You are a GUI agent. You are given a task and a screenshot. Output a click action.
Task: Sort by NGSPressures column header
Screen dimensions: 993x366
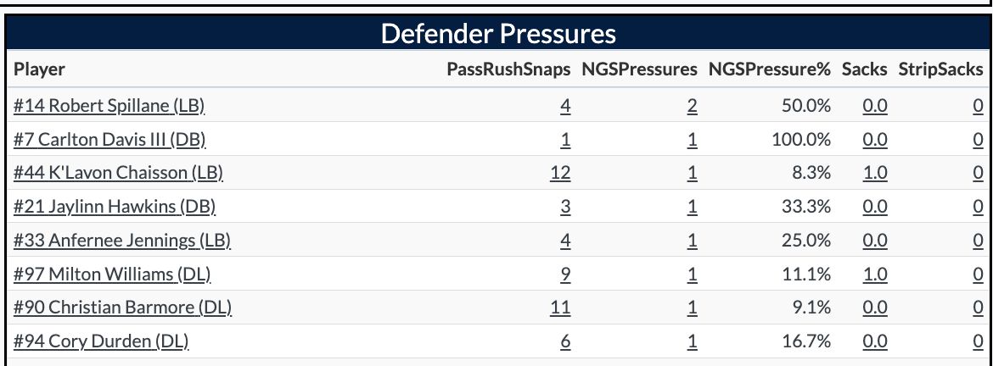pyautogui.click(x=639, y=70)
